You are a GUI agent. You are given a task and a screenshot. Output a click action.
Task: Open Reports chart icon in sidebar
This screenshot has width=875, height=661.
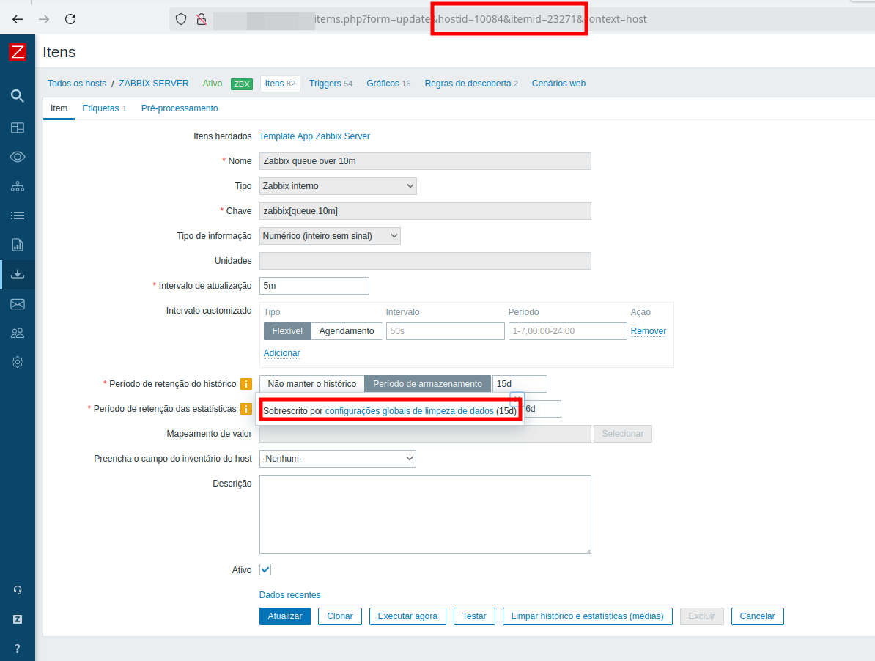tap(18, 244)
